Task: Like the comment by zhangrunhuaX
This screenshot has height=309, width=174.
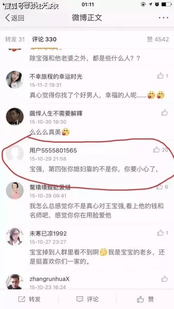Action: click(164, 279)
